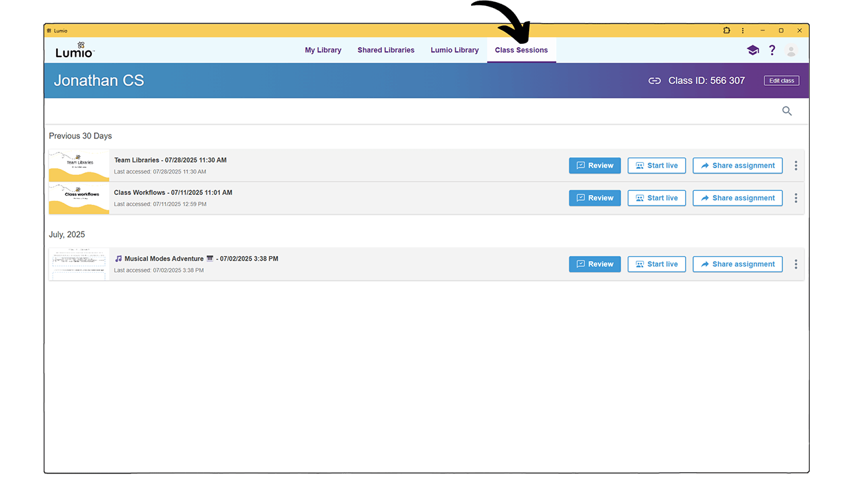Image resolution: width=853 pixels, height=479 pixels.
Task: Review the Team Libraries session
Action: coord(594,165)
